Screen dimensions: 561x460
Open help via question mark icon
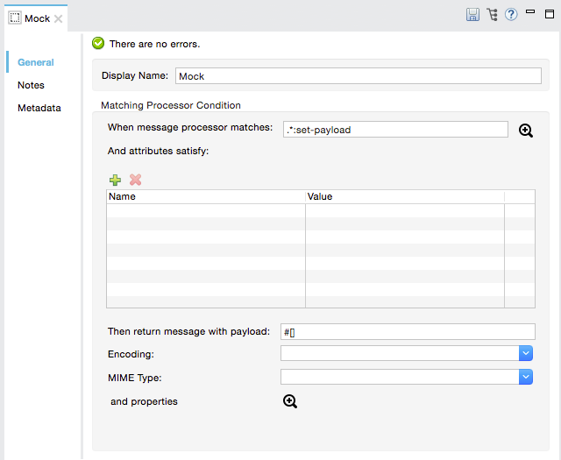coord(511,14)
